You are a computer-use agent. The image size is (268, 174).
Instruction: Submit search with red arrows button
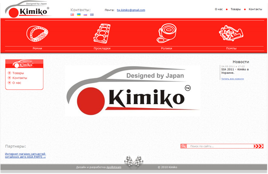[x=258, y=146]
